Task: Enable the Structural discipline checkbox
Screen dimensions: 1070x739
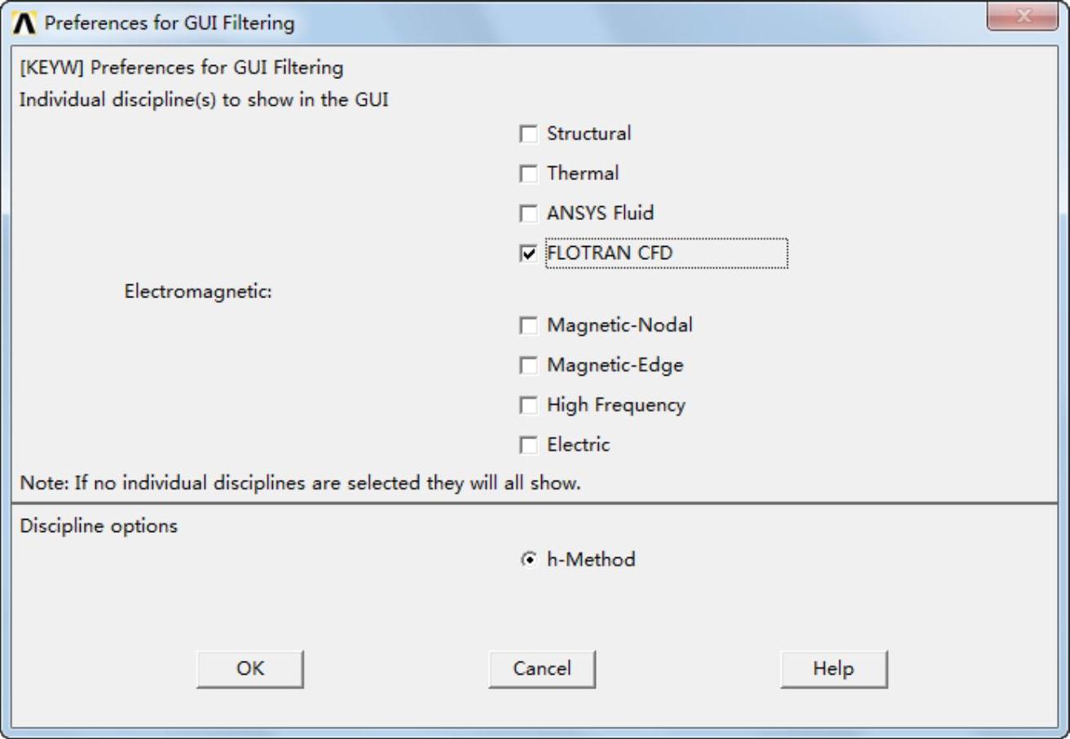Action: 529,134
